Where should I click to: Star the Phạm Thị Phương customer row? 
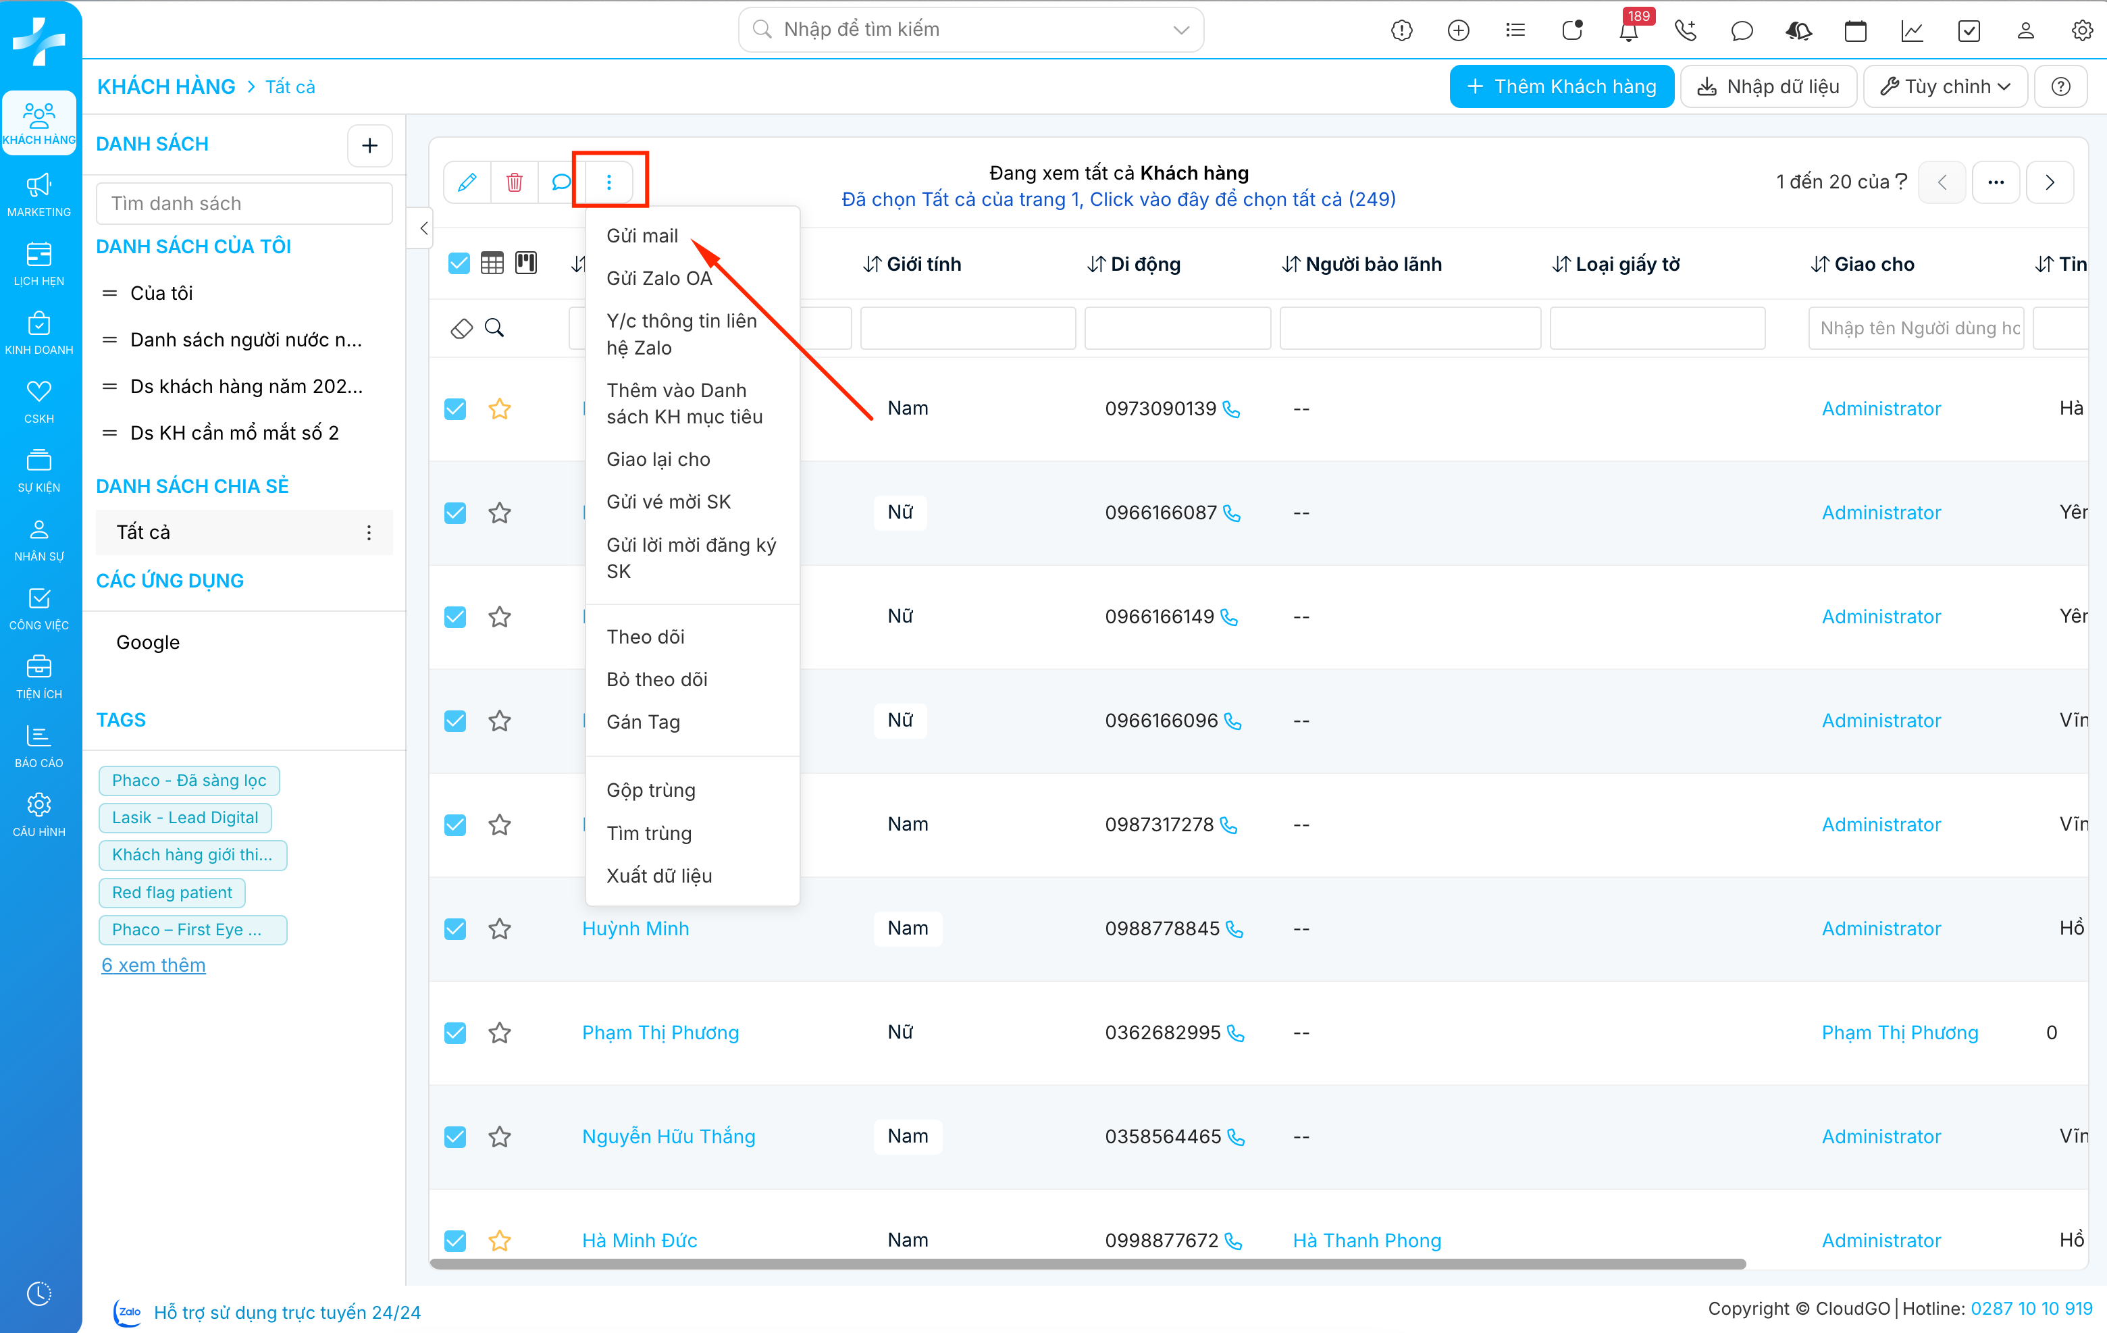click(500, 1033)
